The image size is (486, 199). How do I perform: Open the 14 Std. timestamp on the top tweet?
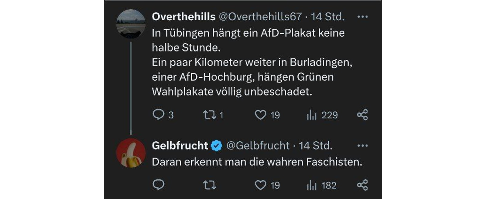click(327, 18)
